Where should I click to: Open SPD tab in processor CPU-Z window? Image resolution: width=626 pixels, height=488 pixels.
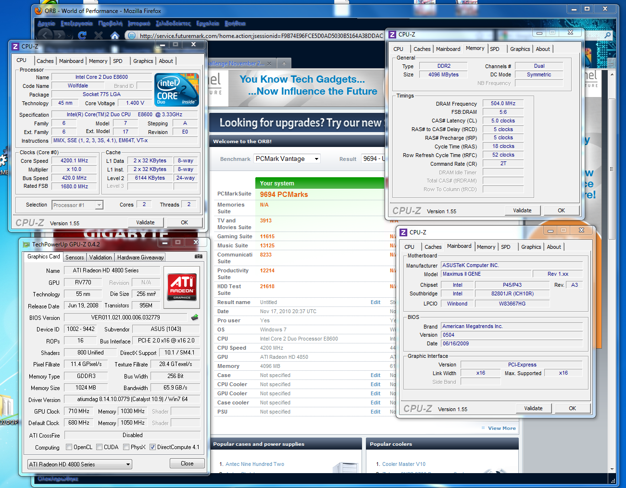click(118, 61)
